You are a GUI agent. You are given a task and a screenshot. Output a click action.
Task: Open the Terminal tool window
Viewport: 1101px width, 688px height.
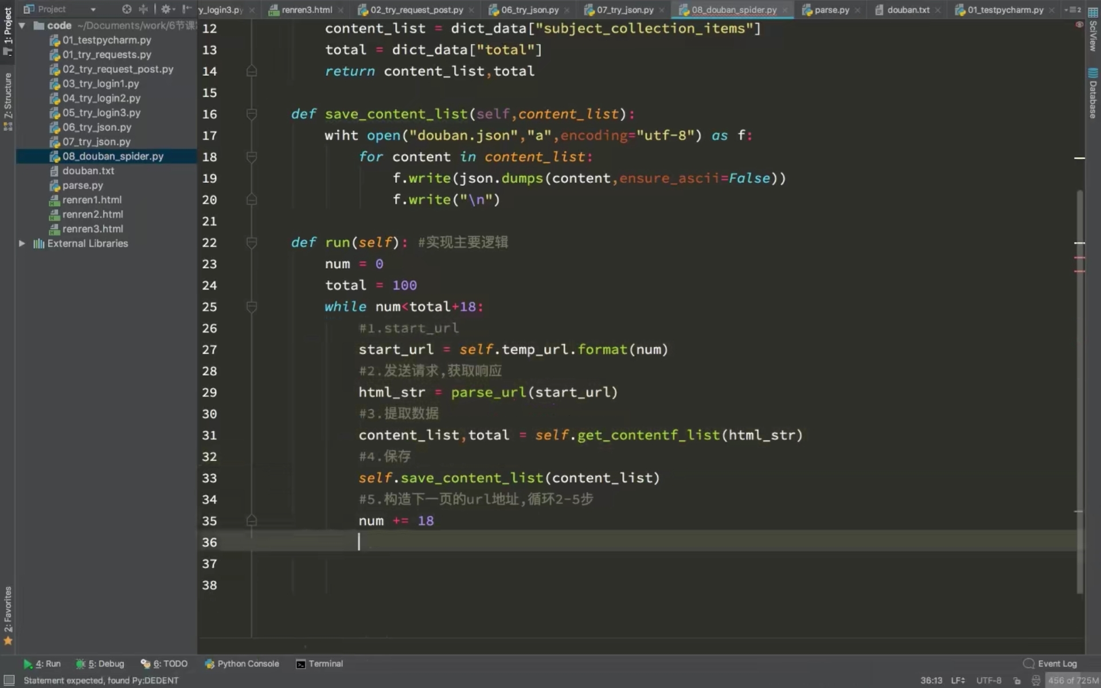[319, 663]
